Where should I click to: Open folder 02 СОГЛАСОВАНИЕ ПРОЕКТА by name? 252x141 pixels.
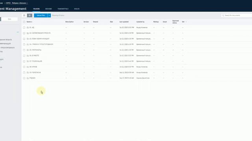pyautogui.click(x=40, y=33)
